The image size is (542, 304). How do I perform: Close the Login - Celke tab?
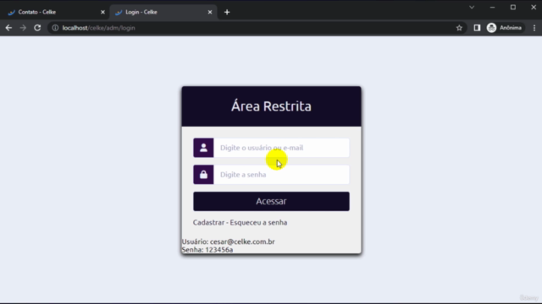coord(210,12)
